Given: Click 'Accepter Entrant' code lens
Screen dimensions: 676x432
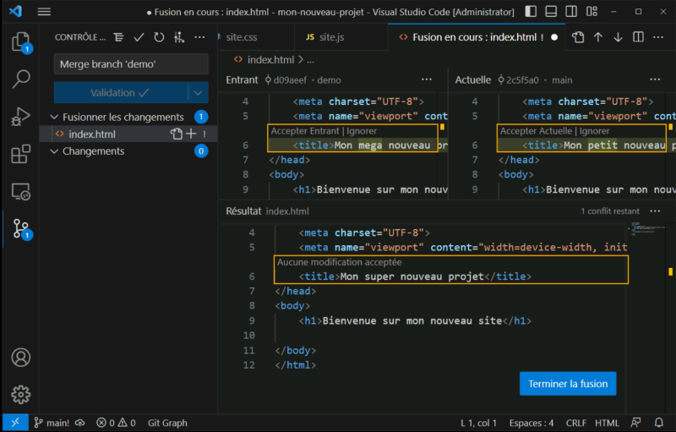Looking at the screenshot, I should point(305,131).
